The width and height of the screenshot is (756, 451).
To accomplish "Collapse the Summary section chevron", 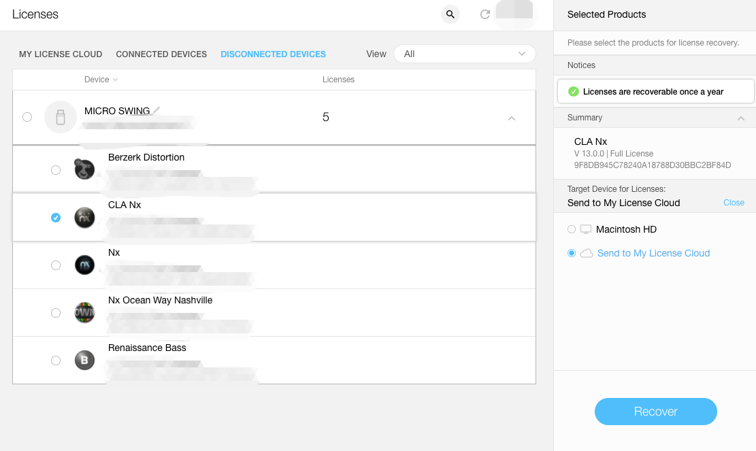I will pos(741,118).
